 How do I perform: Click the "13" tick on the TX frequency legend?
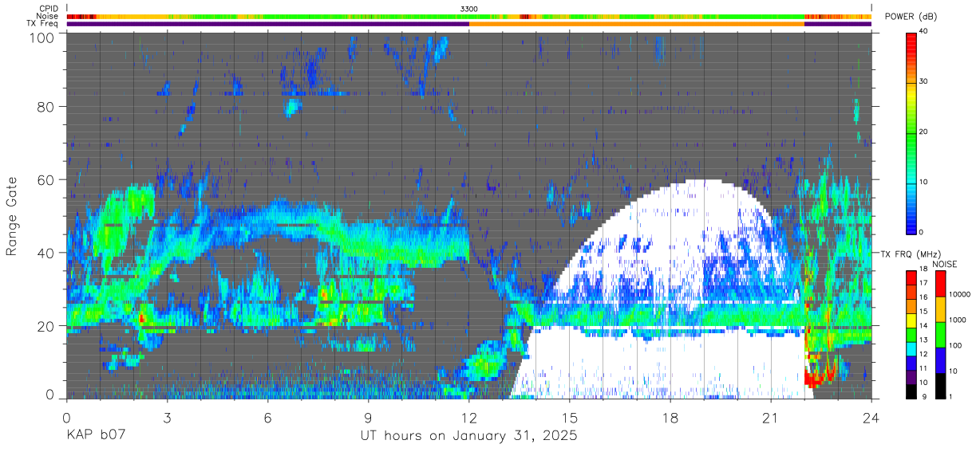click(924, 340)
